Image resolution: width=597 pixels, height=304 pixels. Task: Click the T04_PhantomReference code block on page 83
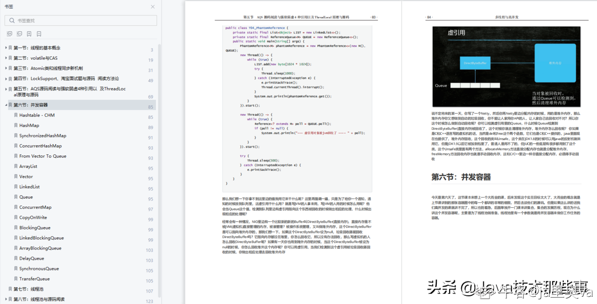[x=297, y=108]
